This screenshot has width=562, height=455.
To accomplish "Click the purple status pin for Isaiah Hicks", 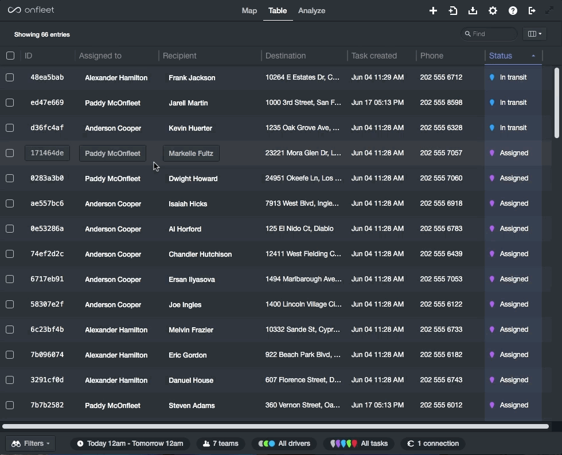I will (x=492, y=203).
